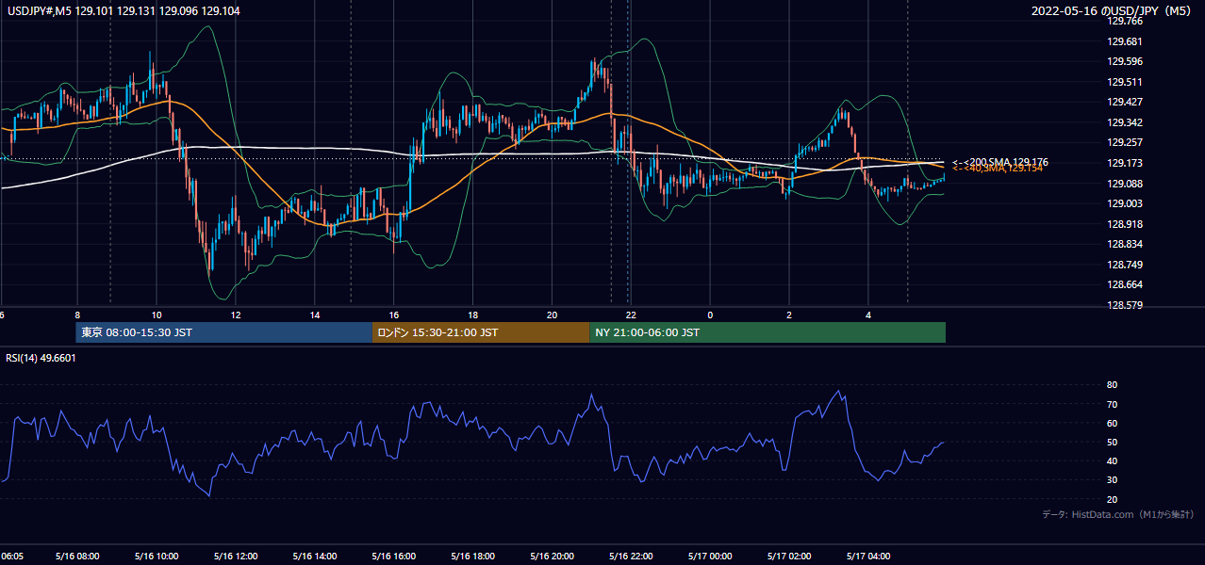Select the 東京 08:00-15:30 JST session bar
Image resolution: width=1205 pixels, height=565 pixels.
pos(224,332)
